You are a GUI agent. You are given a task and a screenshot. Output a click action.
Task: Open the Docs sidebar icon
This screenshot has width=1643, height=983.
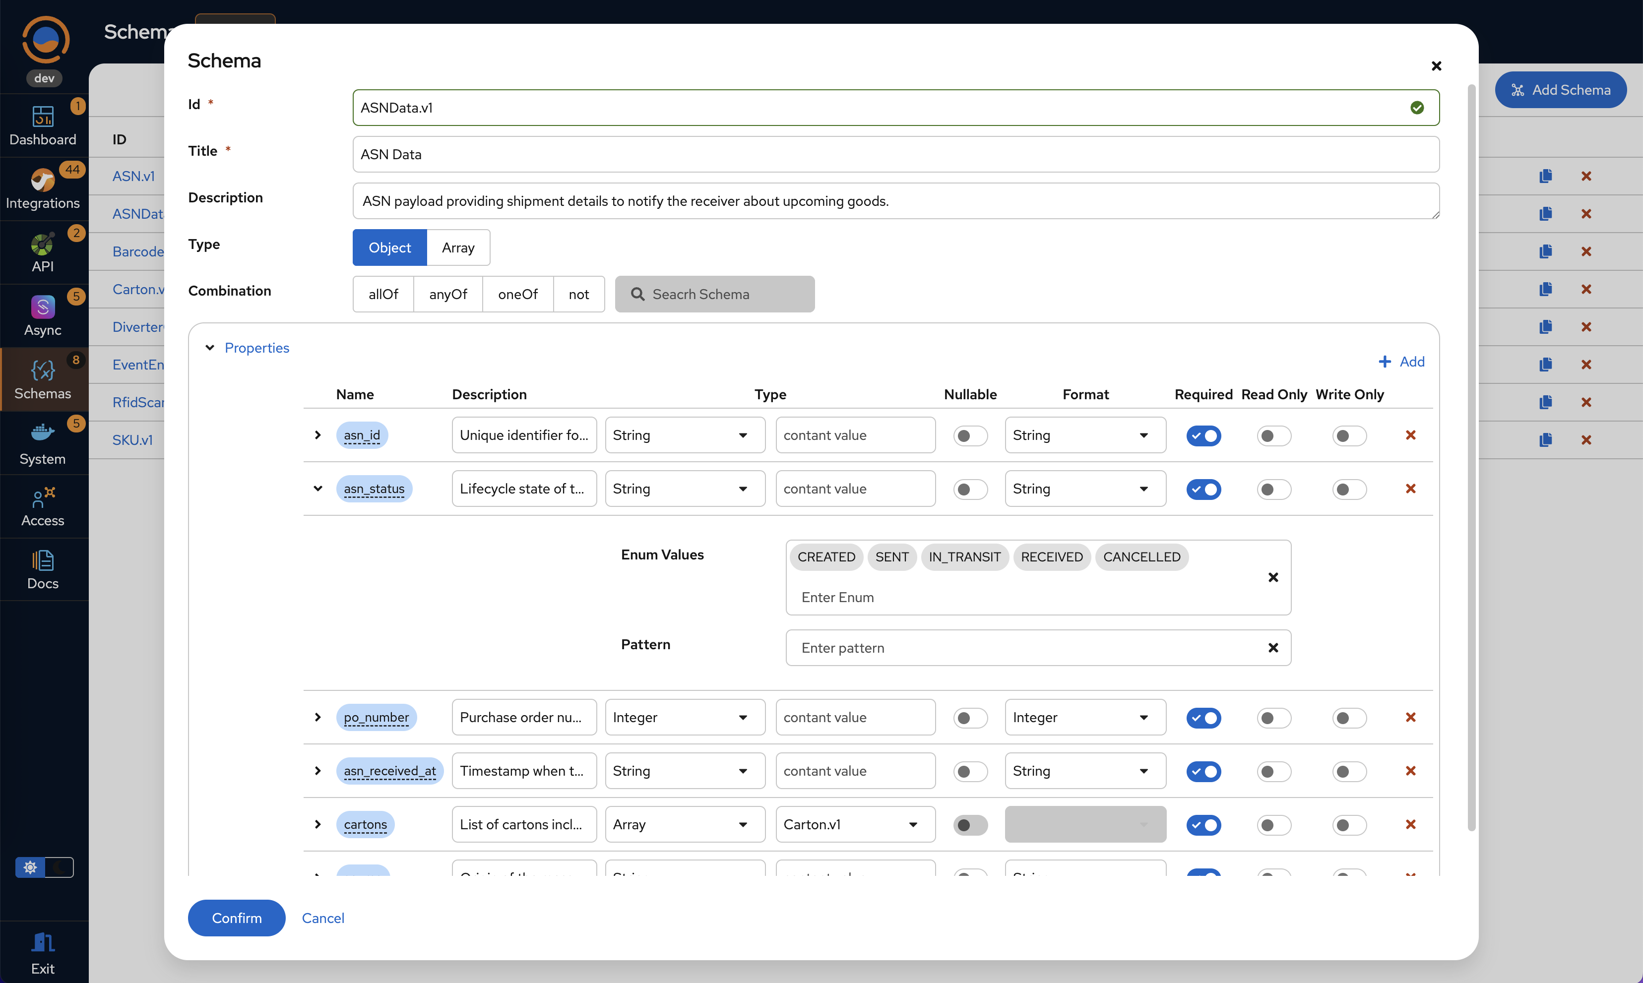(x=42, y=560)
